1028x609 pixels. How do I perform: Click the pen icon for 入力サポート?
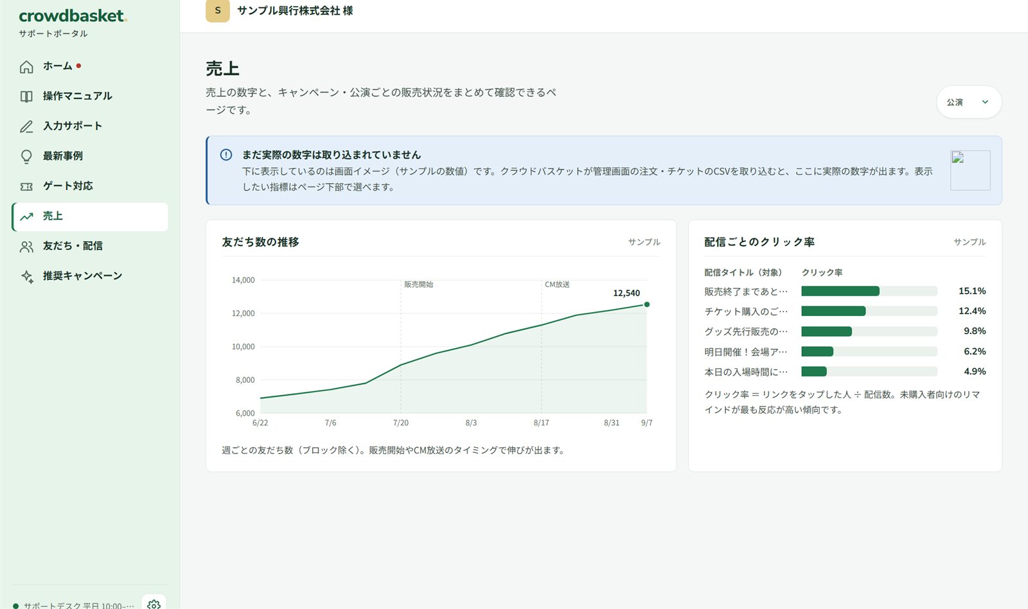pyautogui.click(x=26, y=127)
